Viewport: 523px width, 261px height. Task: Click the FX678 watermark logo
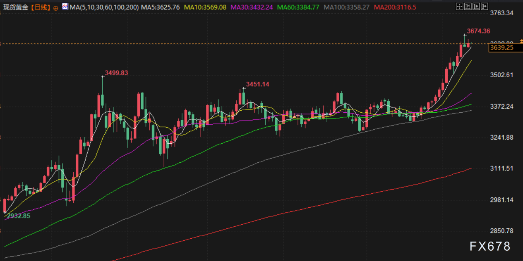click(490, 247)
